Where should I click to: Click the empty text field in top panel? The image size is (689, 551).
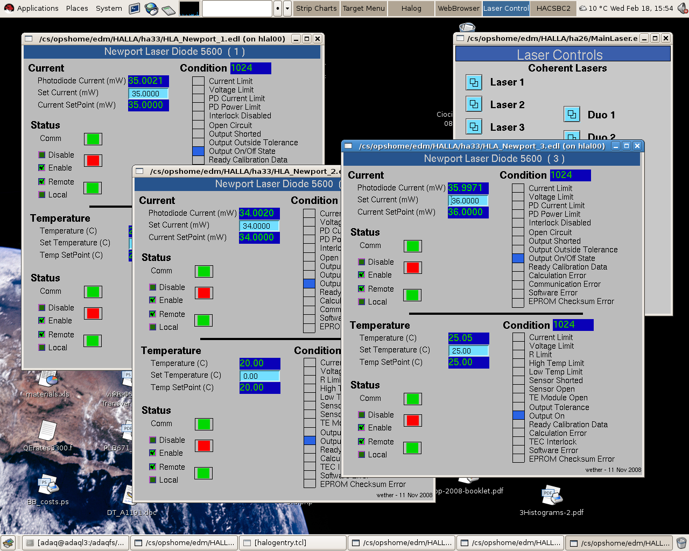[237, 8]
